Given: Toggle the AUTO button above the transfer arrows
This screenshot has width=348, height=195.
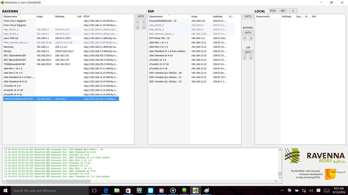Looking at the screenshot, I should tap(141, 16).
